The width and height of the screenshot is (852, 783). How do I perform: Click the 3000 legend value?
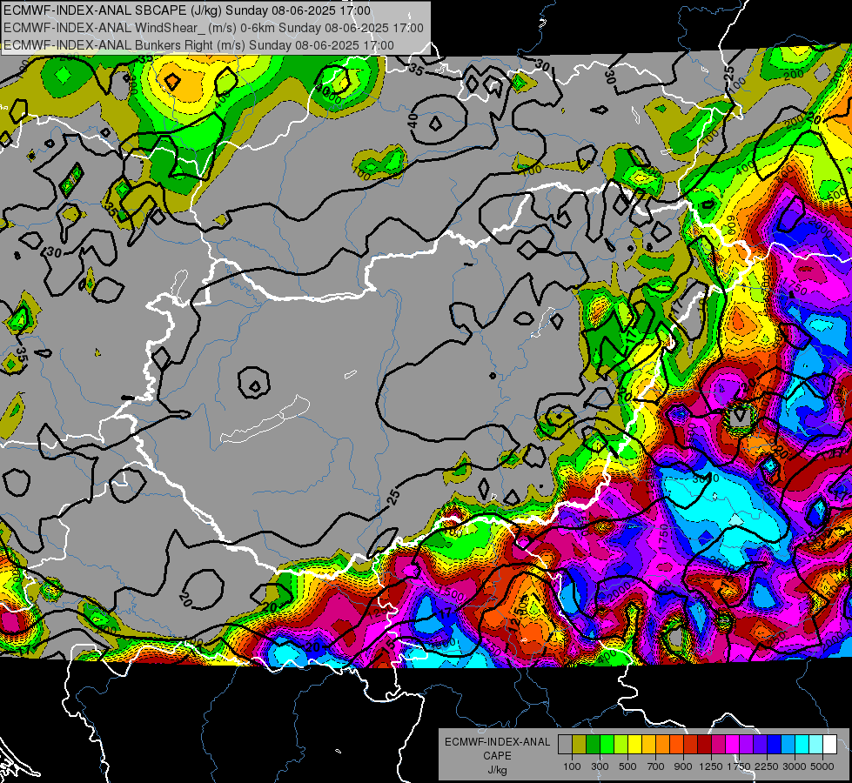795,766
